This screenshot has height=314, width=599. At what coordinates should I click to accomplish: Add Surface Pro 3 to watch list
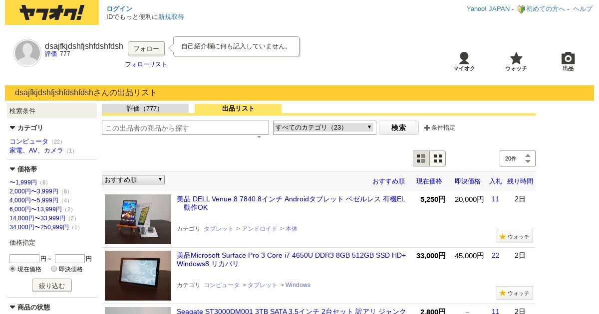[x=515, y=293]
